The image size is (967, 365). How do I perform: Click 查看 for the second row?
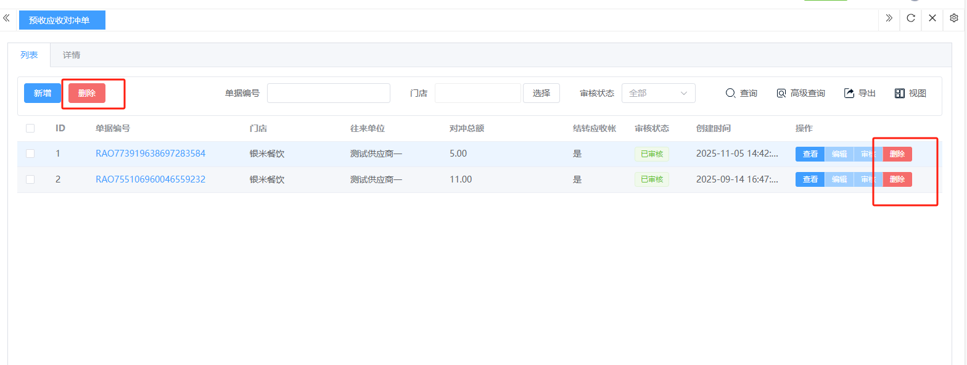(x=810, y=179)
